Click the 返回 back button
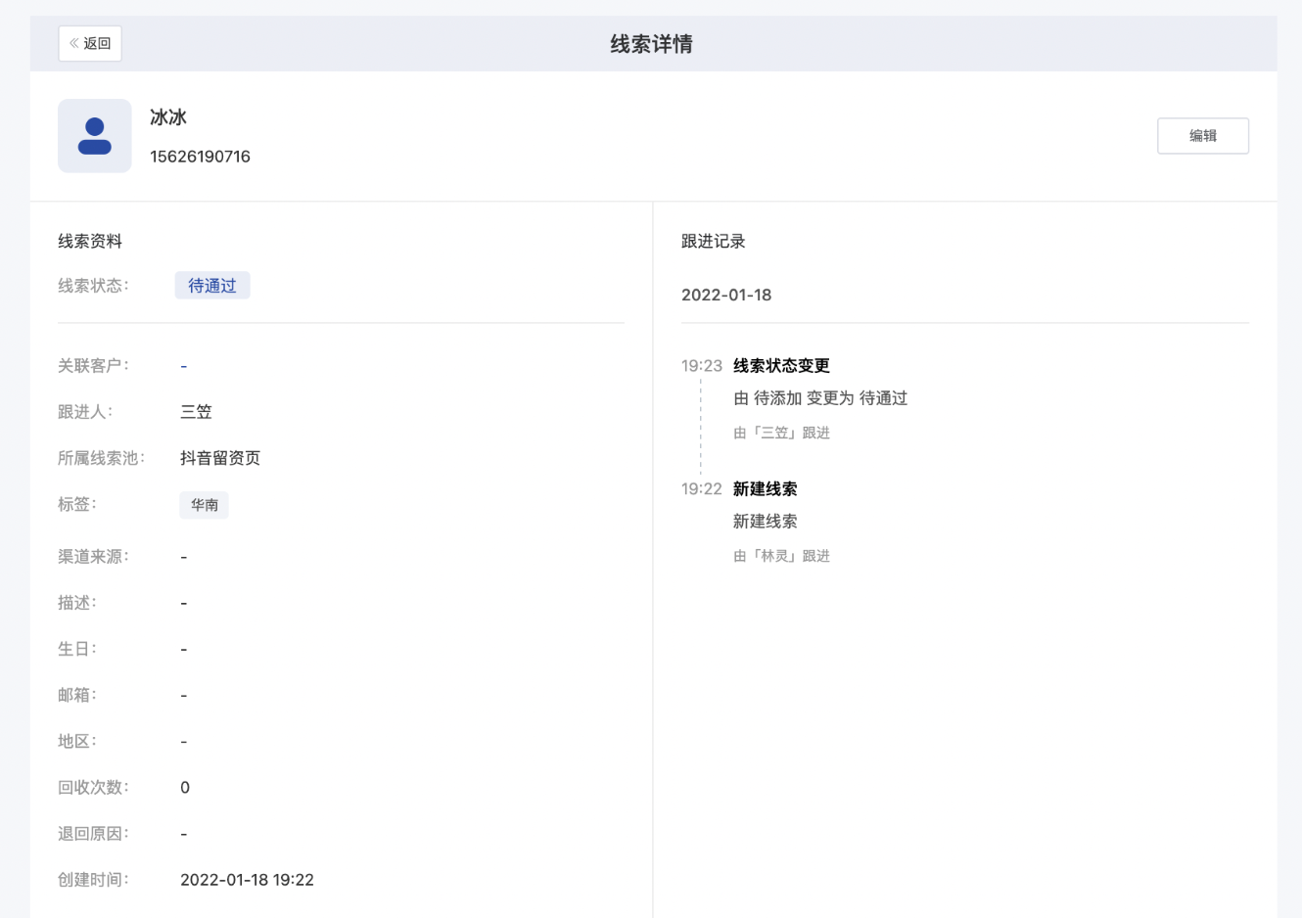1302x918 pixels. (x=90, y=43)
